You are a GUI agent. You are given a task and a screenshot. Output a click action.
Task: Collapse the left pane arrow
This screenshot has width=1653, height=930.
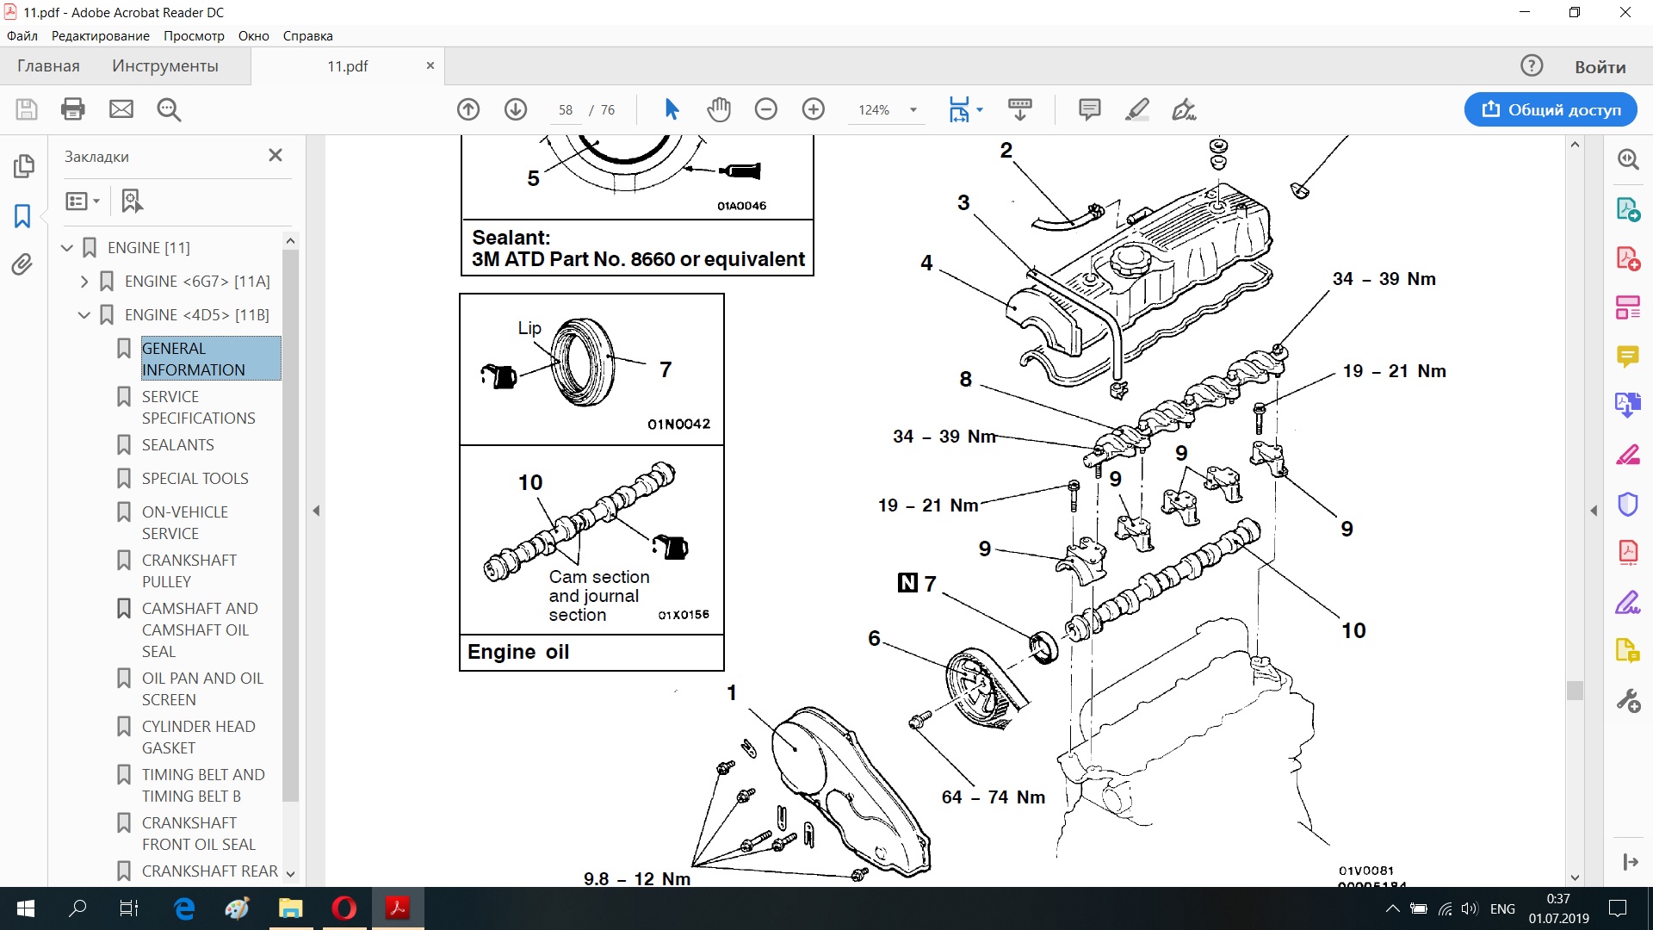point(316,511)
